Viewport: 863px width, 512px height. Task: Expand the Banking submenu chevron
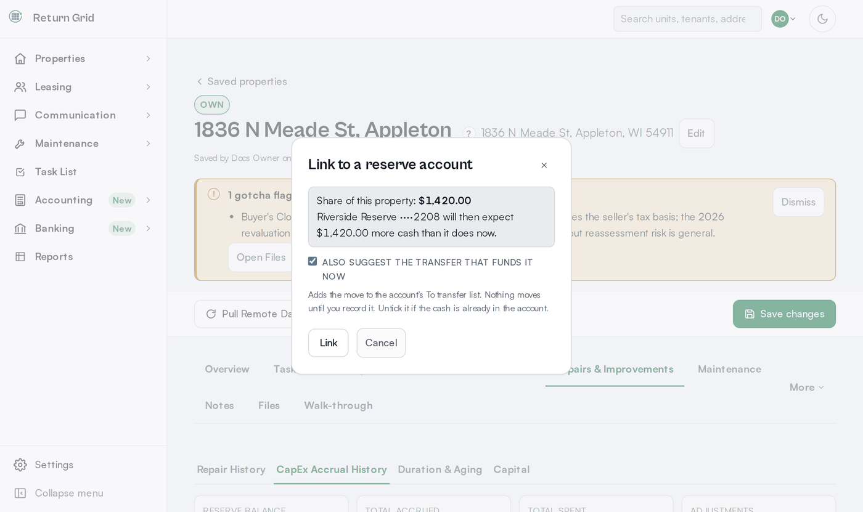(149, 229)
